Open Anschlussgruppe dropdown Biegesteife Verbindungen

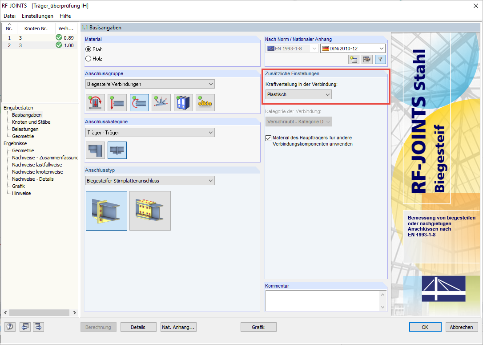click(150, 84)
